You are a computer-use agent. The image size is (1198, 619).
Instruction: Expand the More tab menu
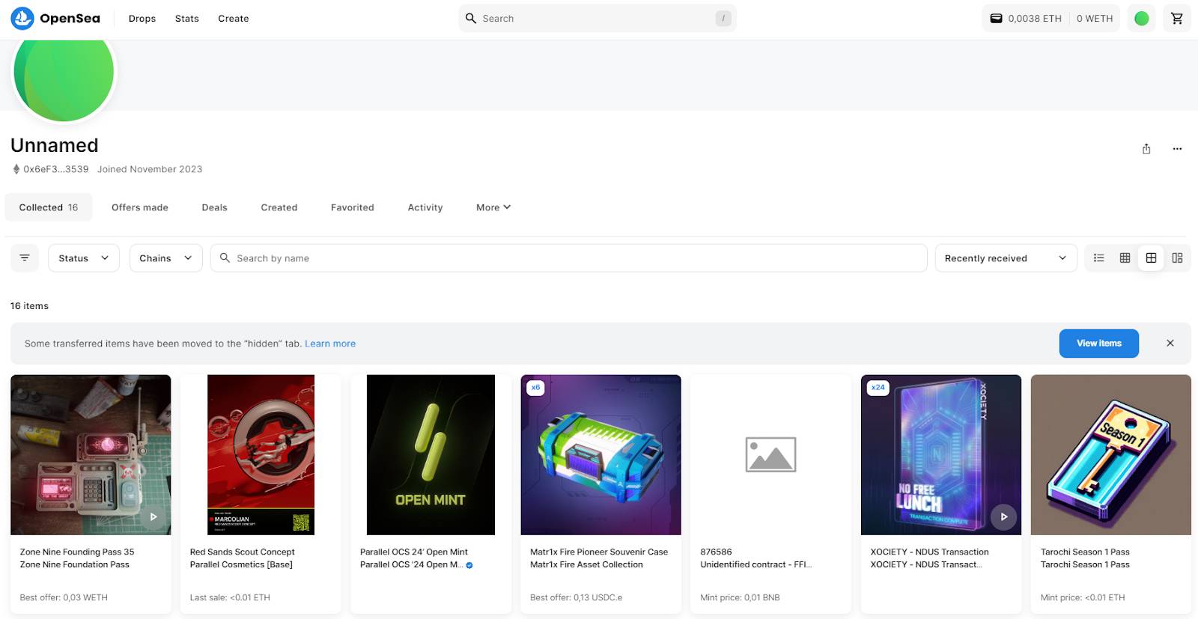[x=493, y=207]
